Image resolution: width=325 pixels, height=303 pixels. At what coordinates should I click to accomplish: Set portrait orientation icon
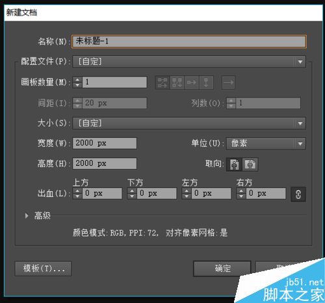click(234, 165)
